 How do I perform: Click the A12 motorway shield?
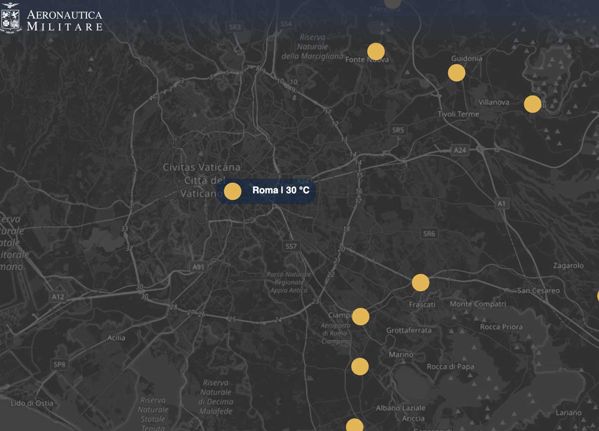58,297
